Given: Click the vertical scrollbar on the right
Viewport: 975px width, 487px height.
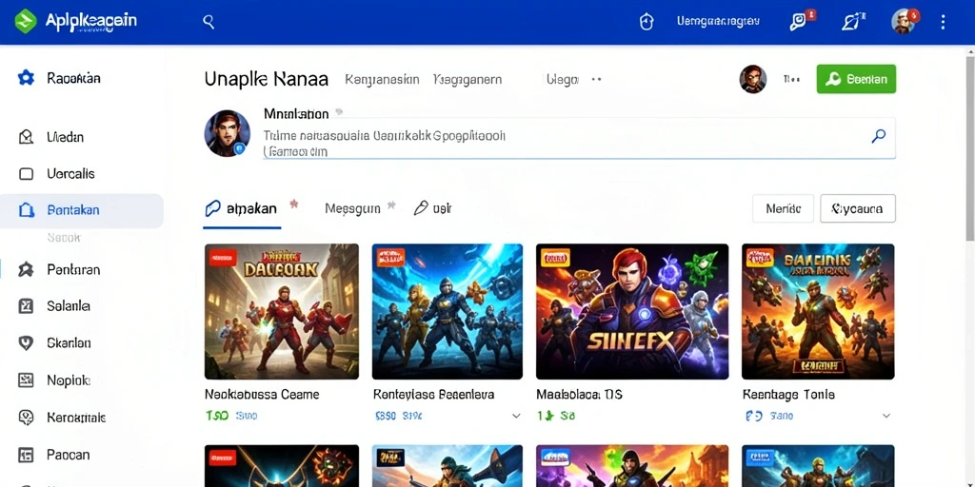Looking at the screenshot, I should 969,149.
